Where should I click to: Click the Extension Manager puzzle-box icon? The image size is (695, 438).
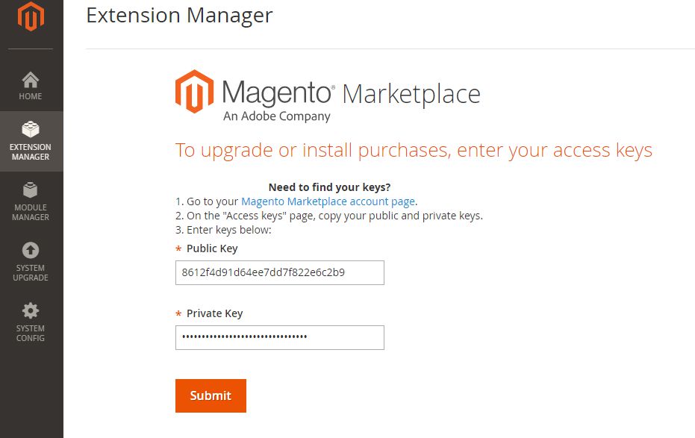(x=30, y=128)
